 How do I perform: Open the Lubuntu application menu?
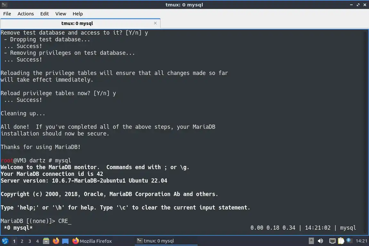[5, 241]
